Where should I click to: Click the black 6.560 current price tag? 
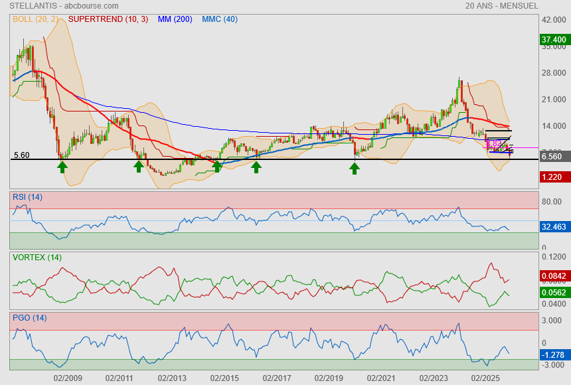tap(553, 157)
